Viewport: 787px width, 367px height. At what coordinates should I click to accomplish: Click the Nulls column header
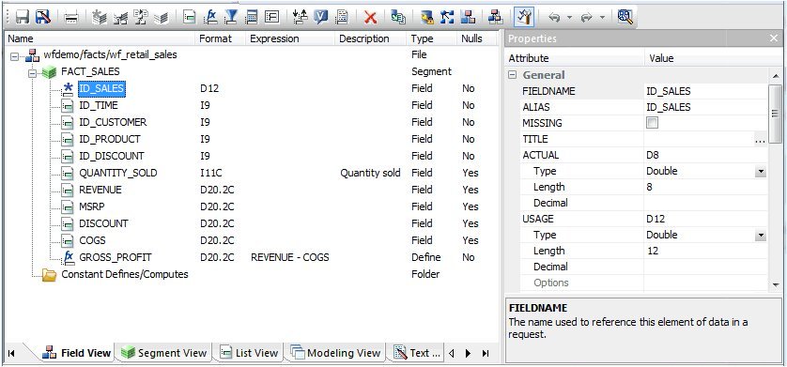tap(476, 38)
